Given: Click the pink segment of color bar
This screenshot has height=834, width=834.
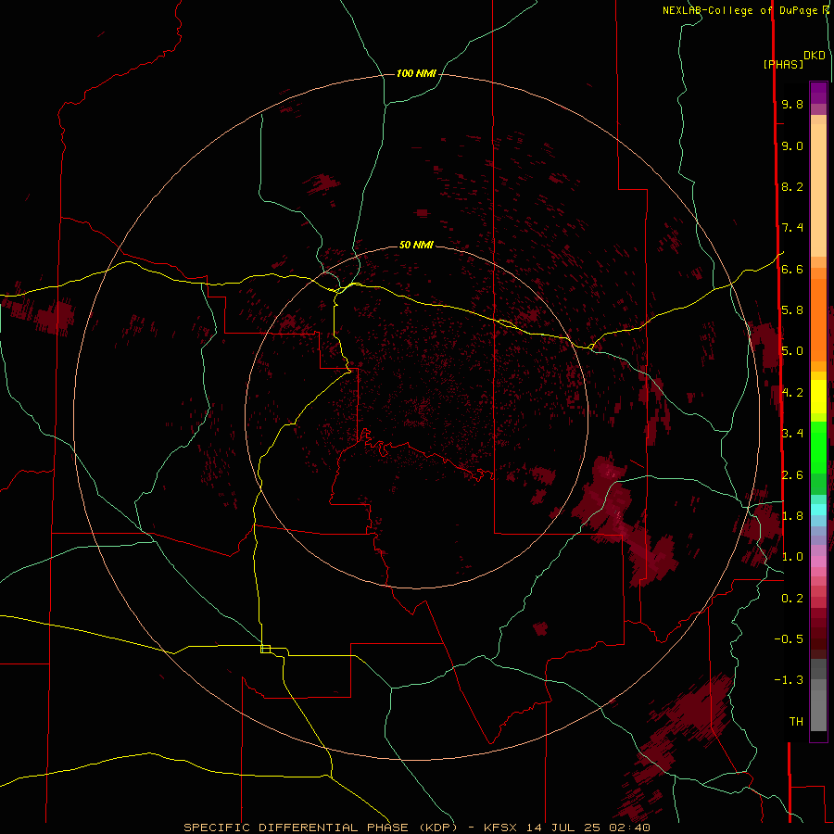Looking at the screenshot, I should click(x=818, y=562).
